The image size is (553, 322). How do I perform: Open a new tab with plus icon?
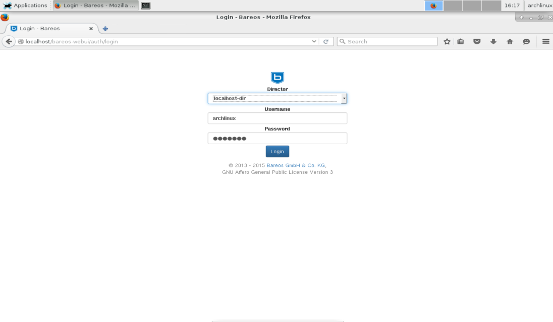pos(105,29)
